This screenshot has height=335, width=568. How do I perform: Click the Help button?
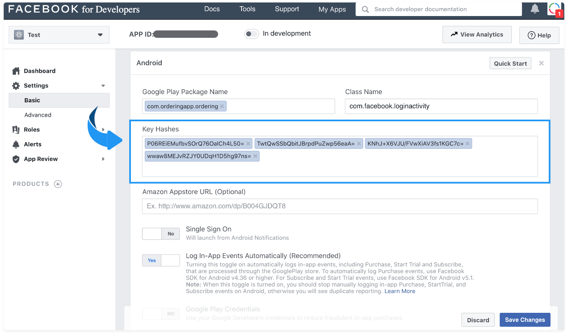(539, 35)
